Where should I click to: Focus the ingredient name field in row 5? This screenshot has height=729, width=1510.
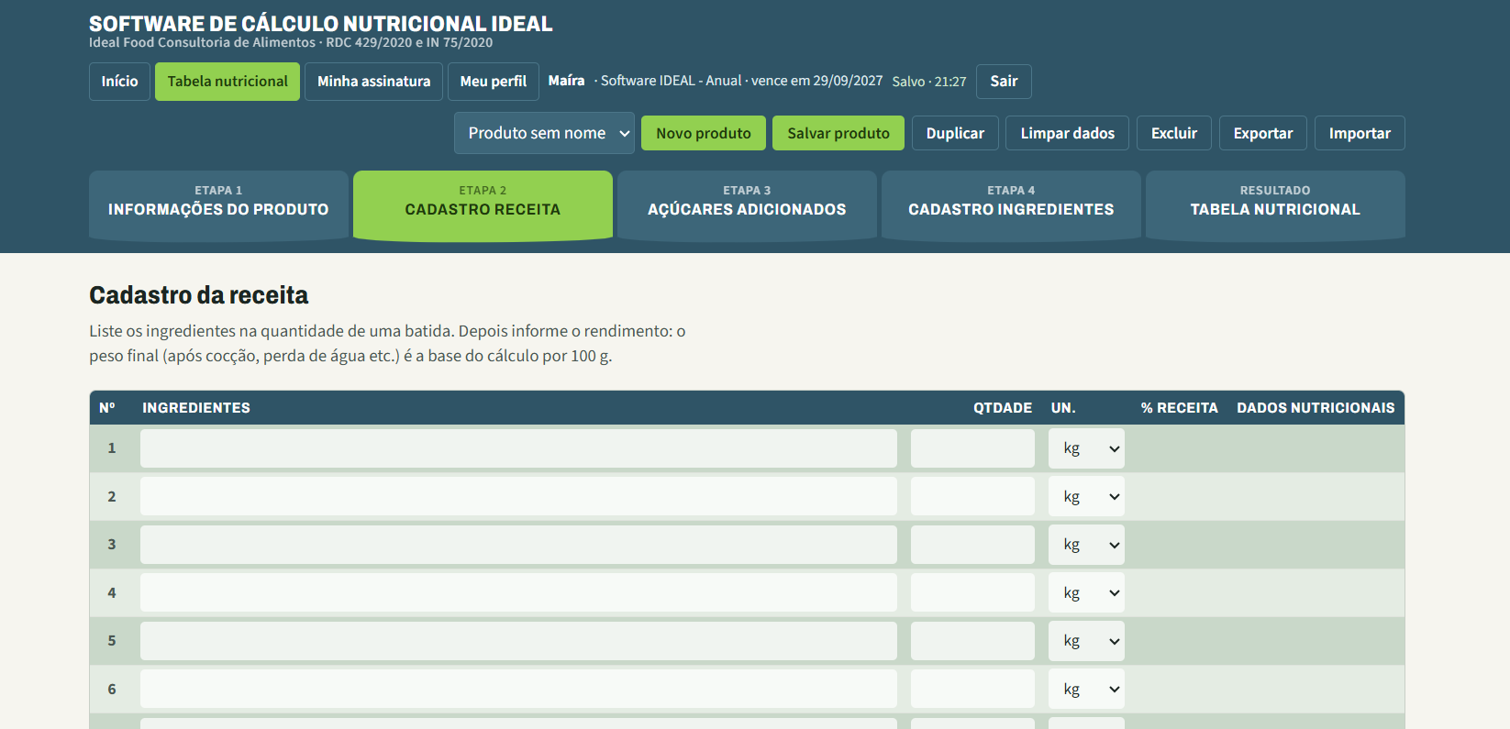coord(518,641)
